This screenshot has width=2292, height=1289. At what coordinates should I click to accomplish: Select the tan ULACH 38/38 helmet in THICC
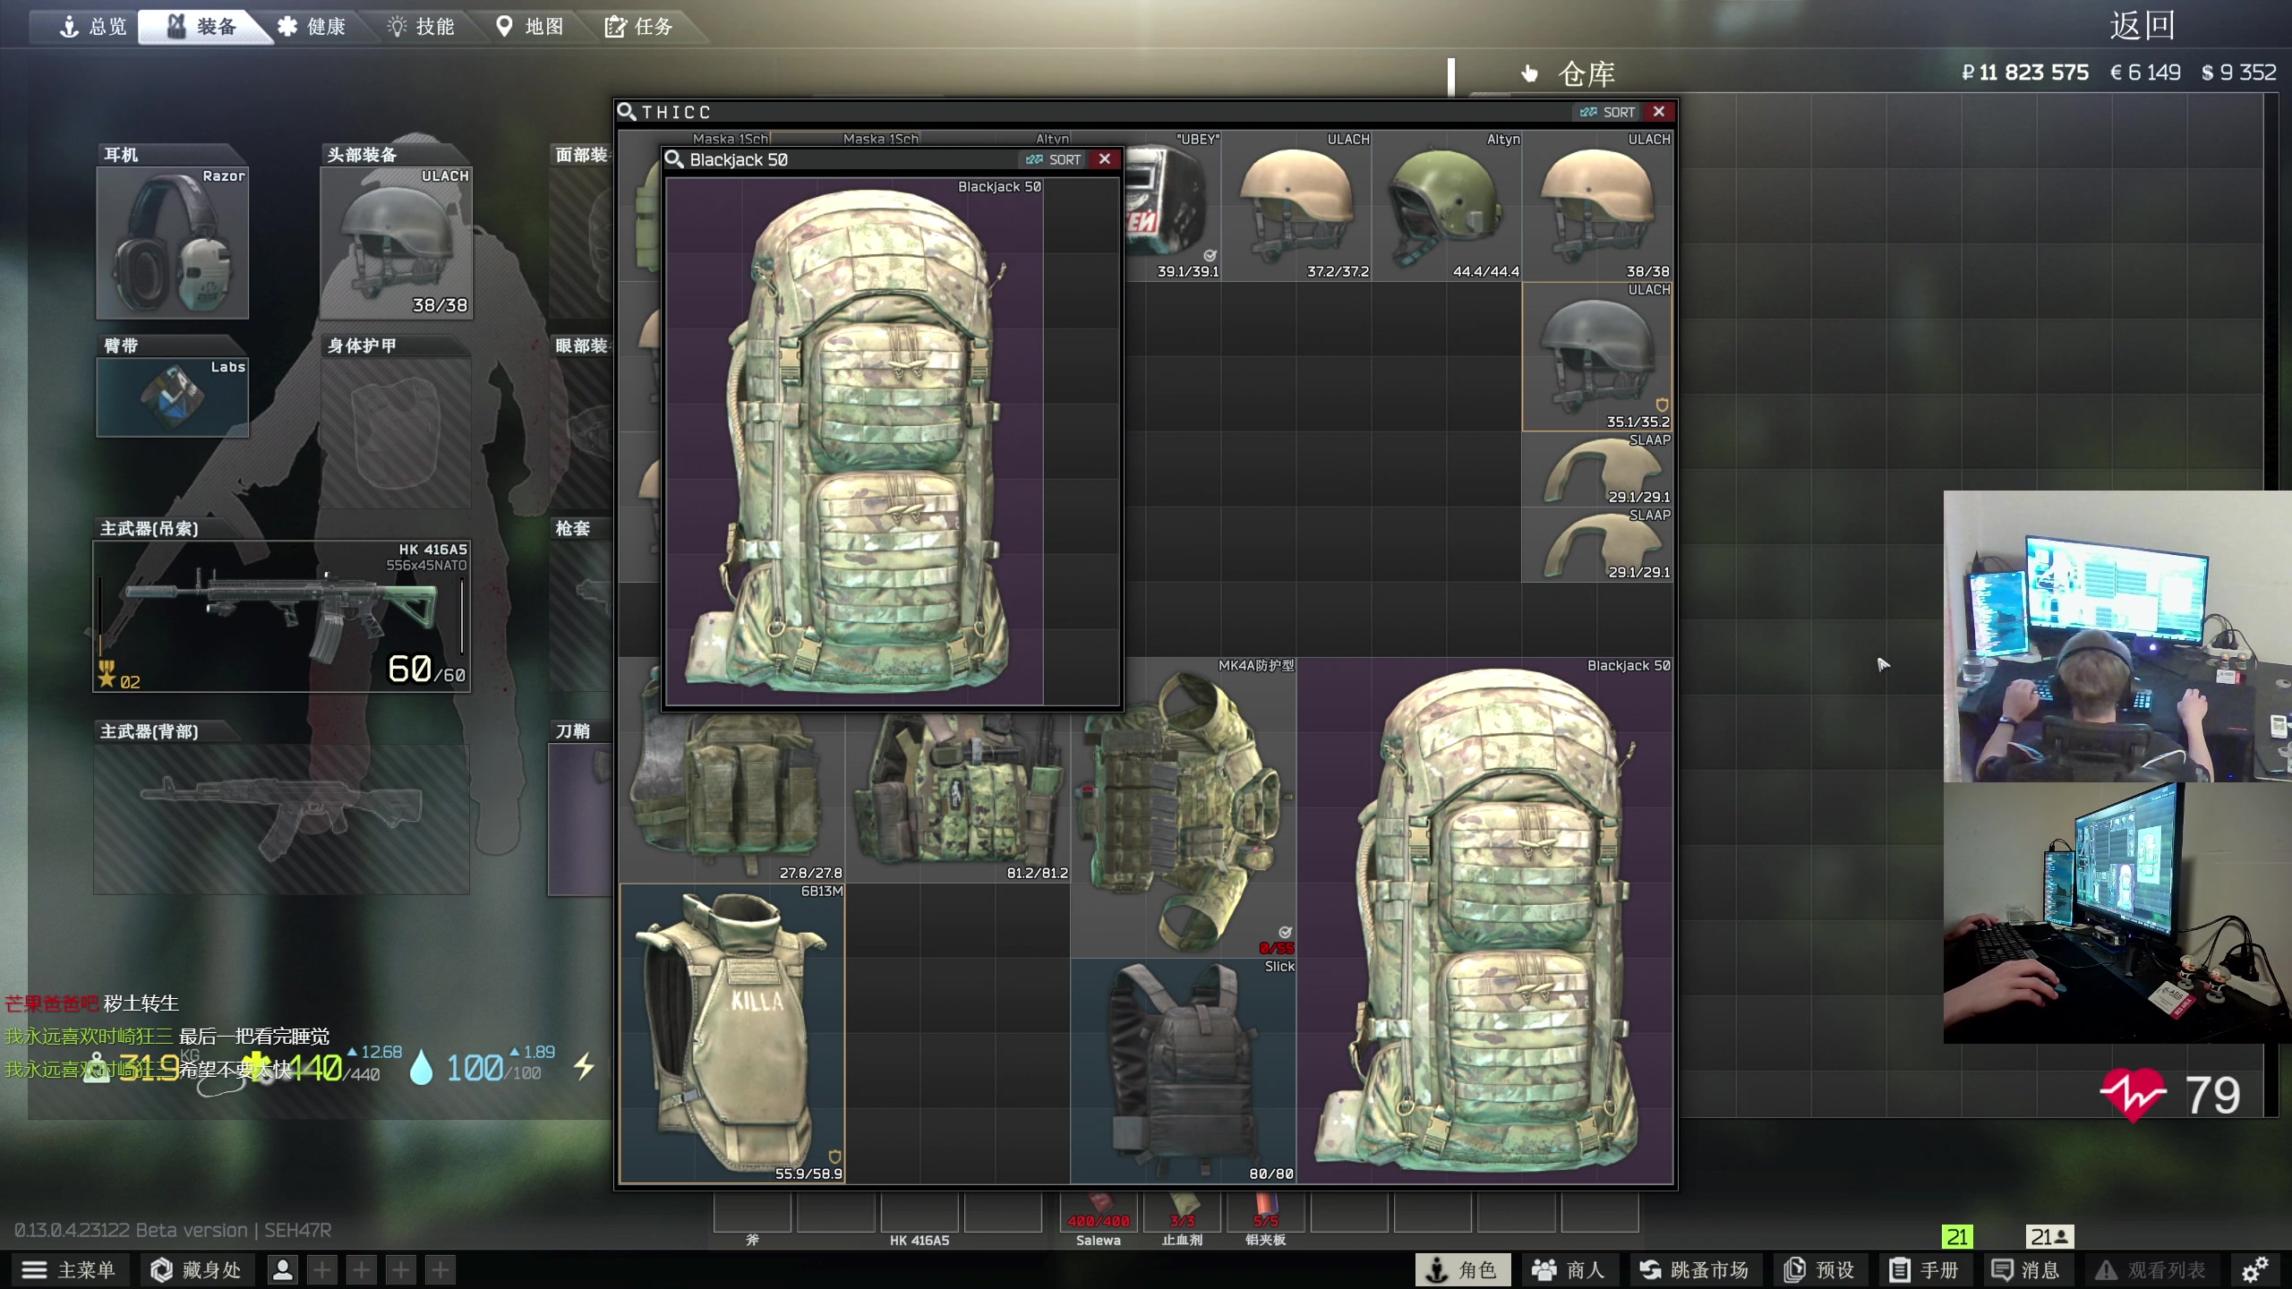[x=1598, y=206]
